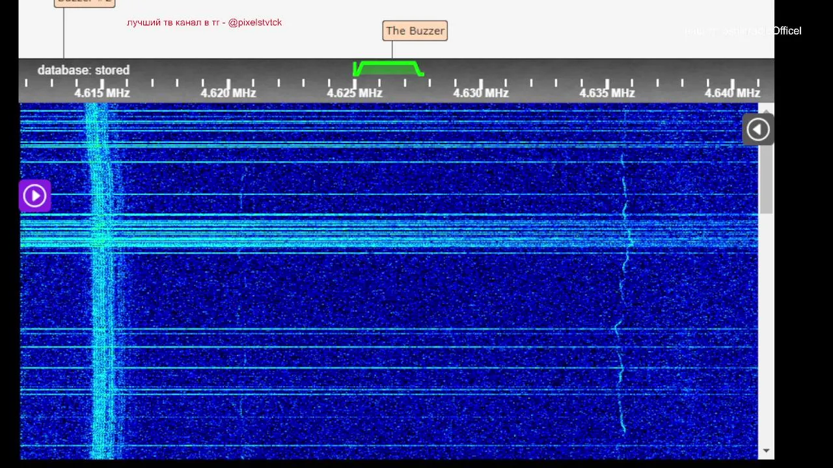Click the green passband tuning indicator
Screen dimensions: 833x468
(389, 68)
